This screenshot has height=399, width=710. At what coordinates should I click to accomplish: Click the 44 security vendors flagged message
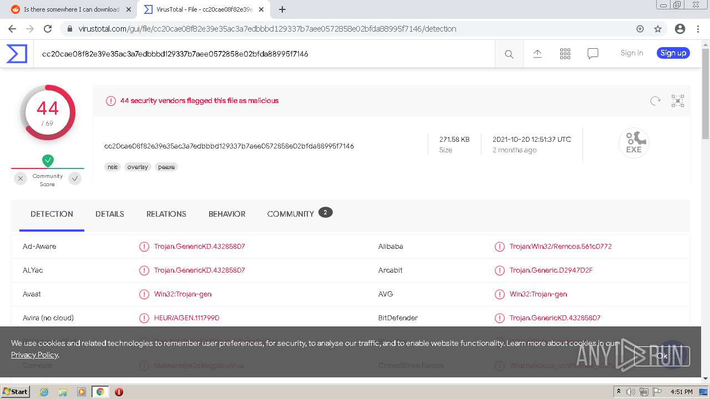tap(199, 101)
